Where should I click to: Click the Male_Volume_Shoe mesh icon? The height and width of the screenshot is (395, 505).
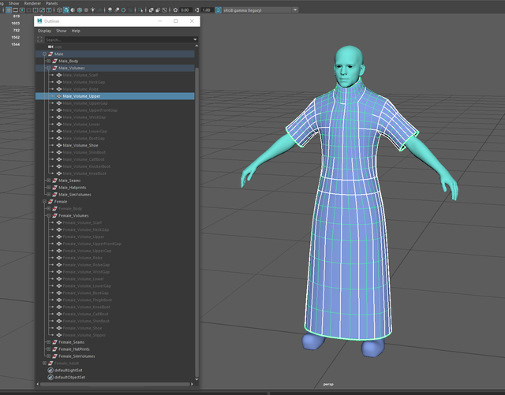[x=59, y=145]
